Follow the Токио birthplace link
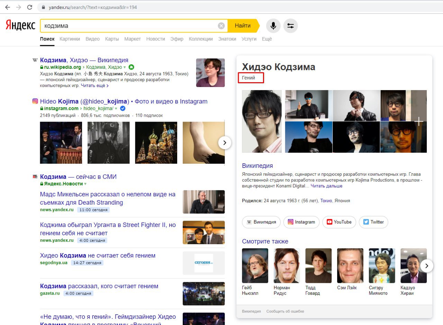Screen dimensions: 443x325 click(326, 200)
